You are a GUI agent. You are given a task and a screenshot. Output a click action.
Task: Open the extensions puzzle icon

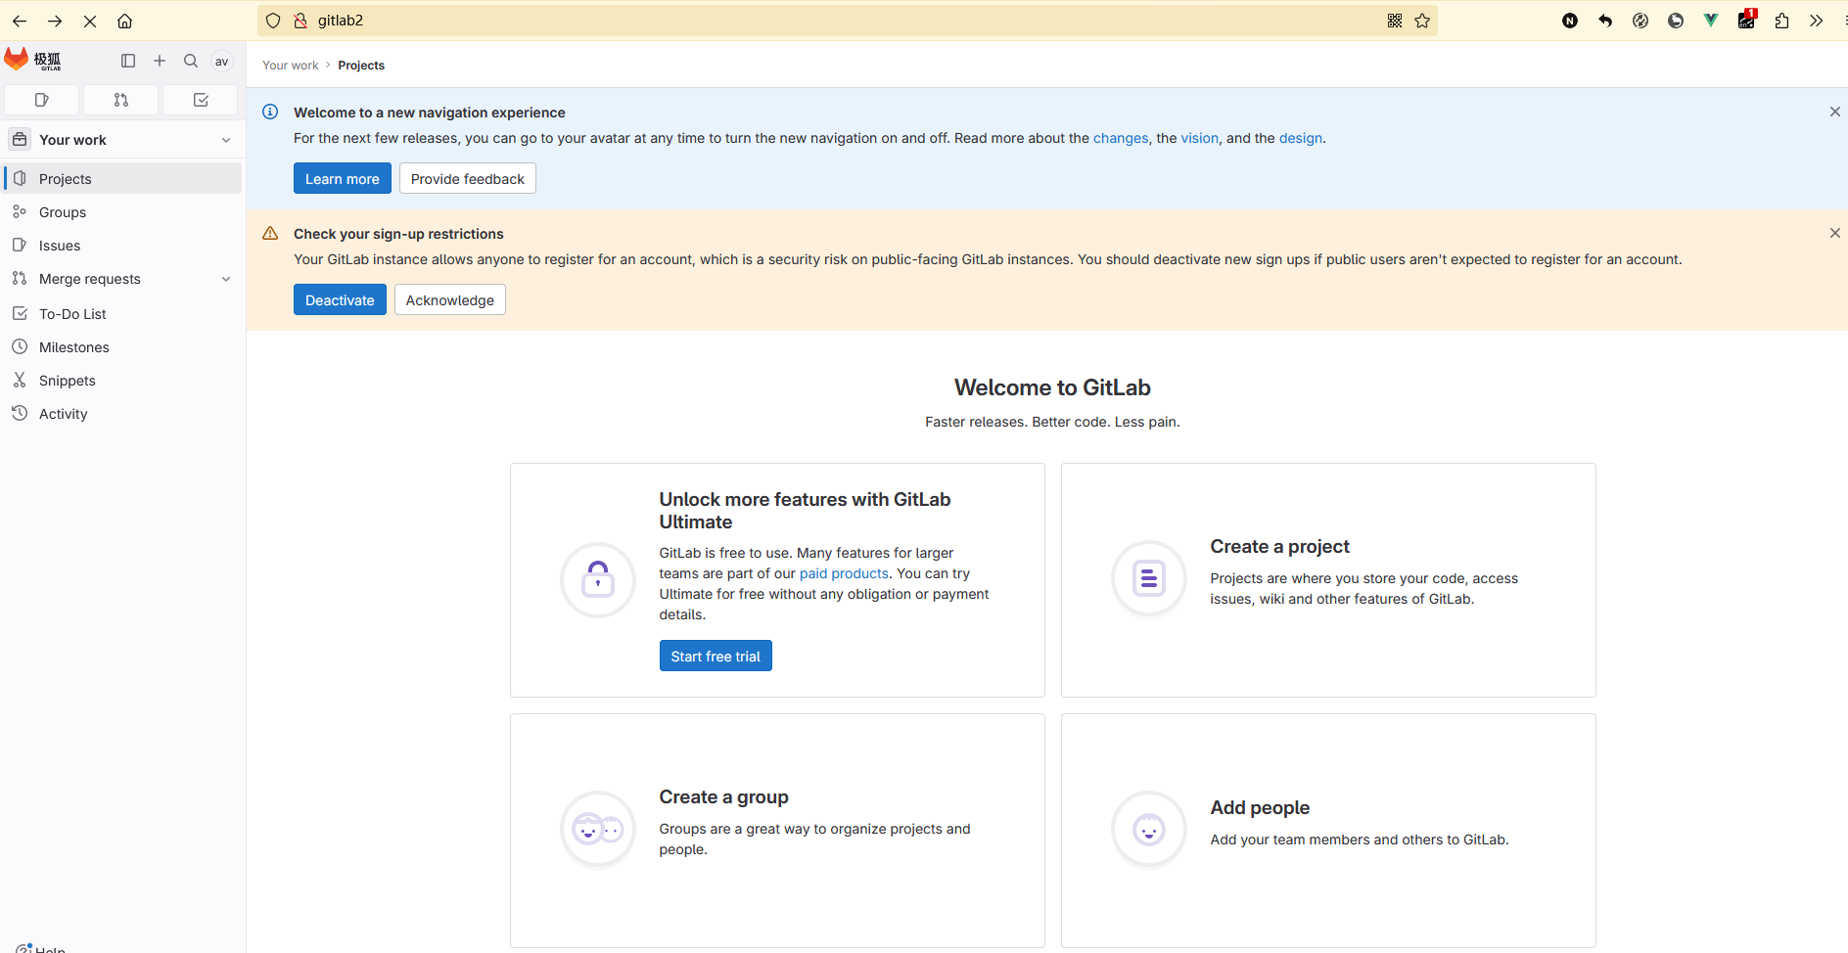point(1781,21)
